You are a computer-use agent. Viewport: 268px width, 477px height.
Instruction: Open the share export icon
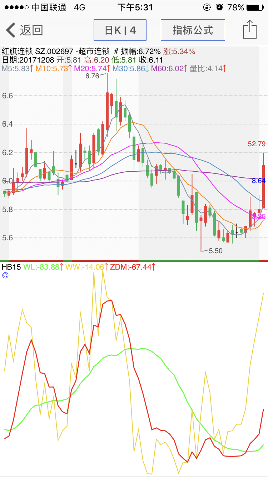(250, 29)
